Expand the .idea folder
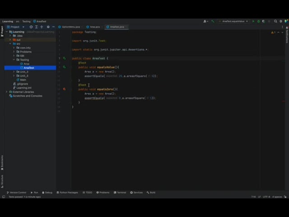Image resolution: width=289 pixels, height=217 pixels. tap(10, 36)
